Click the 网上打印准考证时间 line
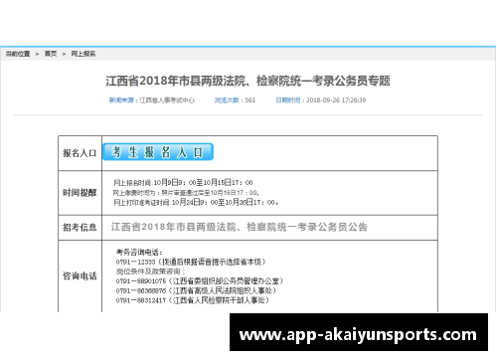This screenshot has height=360, width=497. [196, 202]
